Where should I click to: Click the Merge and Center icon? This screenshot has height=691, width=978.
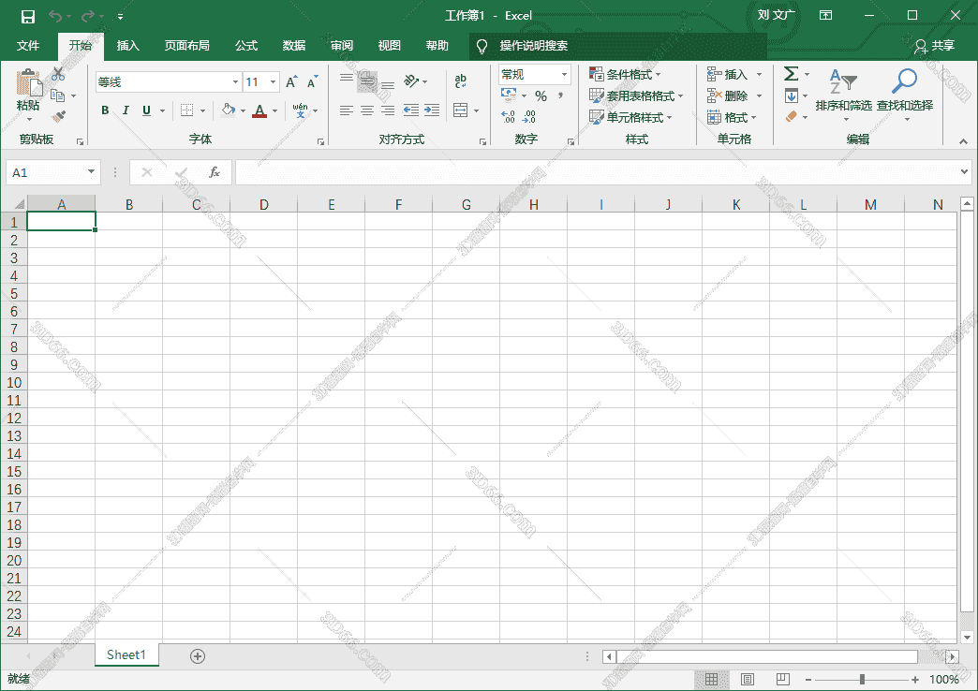click(460, 110)
